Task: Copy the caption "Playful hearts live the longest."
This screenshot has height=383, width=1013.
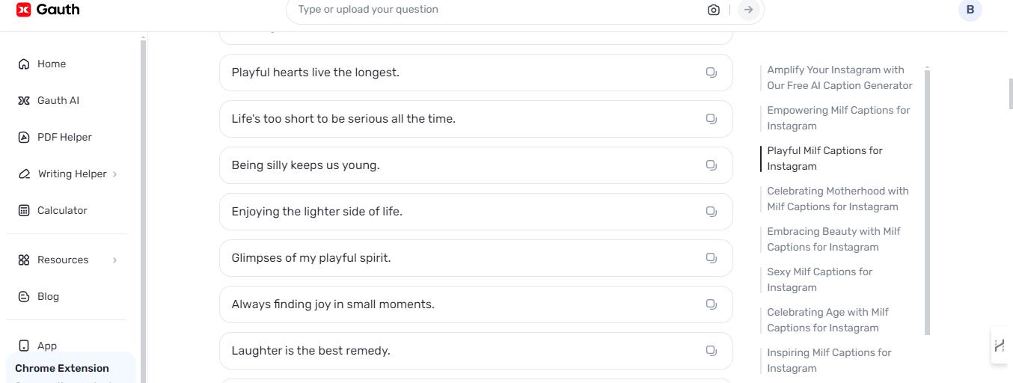Action: [x=711, y=73]
